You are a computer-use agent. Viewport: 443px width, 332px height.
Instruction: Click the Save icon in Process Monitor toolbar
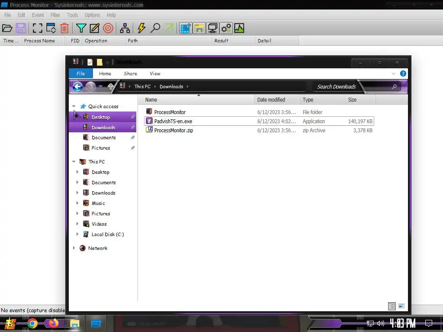[x=21, y=28]
